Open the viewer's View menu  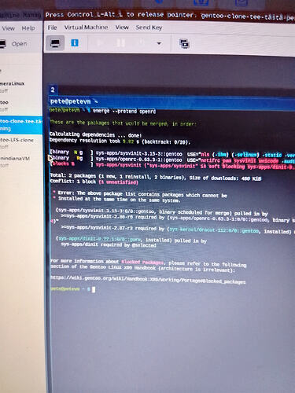pos(122,28)
